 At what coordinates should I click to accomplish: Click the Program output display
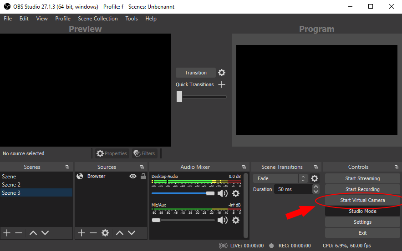(x=316, y=90)
